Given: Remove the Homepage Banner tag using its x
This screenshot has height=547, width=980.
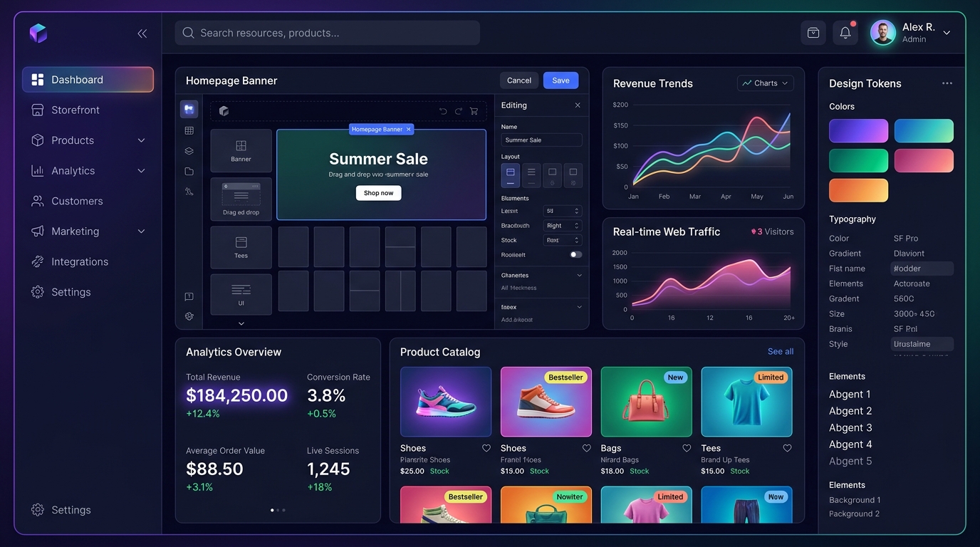Looking at the screenshot, I should 409,130.
